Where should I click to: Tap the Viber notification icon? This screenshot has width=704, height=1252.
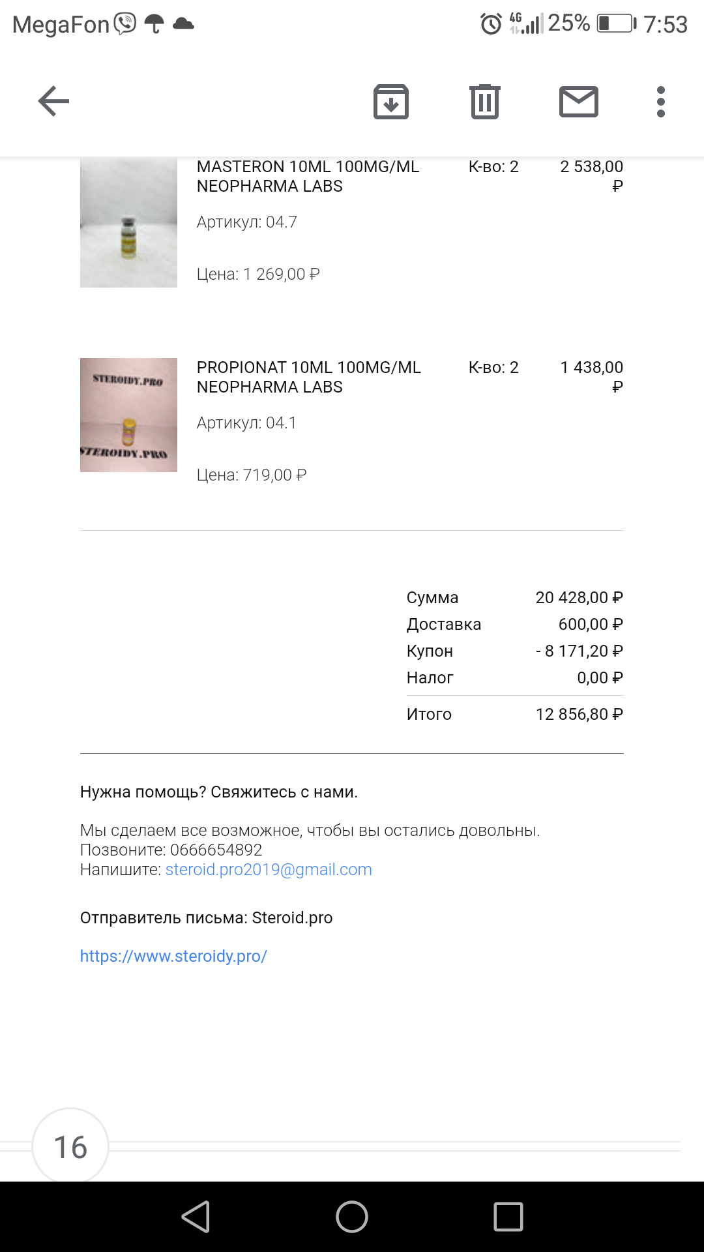click(x=125, y=24)
